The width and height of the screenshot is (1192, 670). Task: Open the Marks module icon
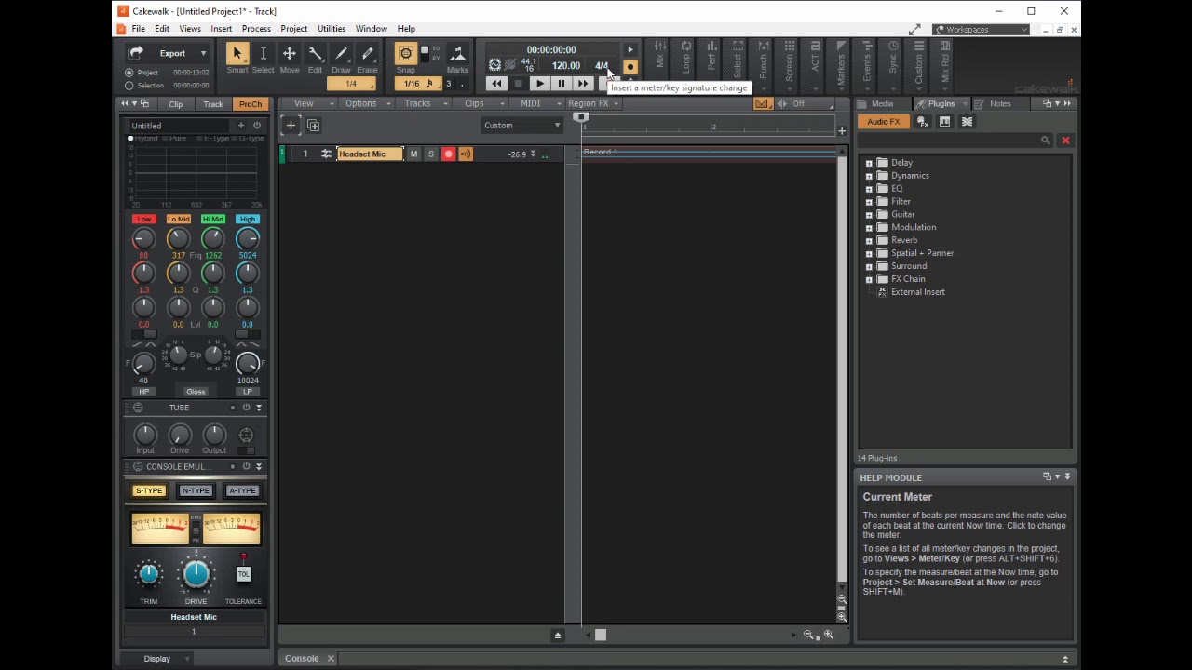[457, 55]
